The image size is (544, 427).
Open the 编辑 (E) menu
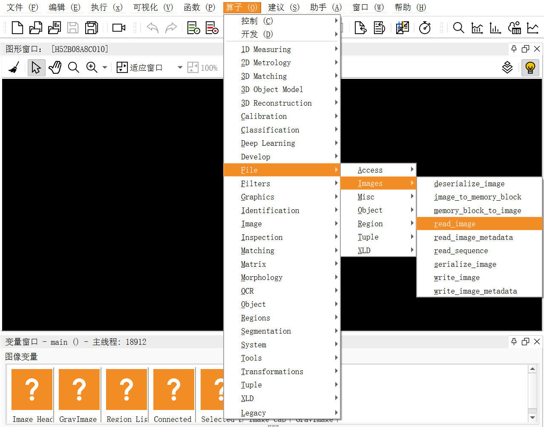[x=64, y=7]
